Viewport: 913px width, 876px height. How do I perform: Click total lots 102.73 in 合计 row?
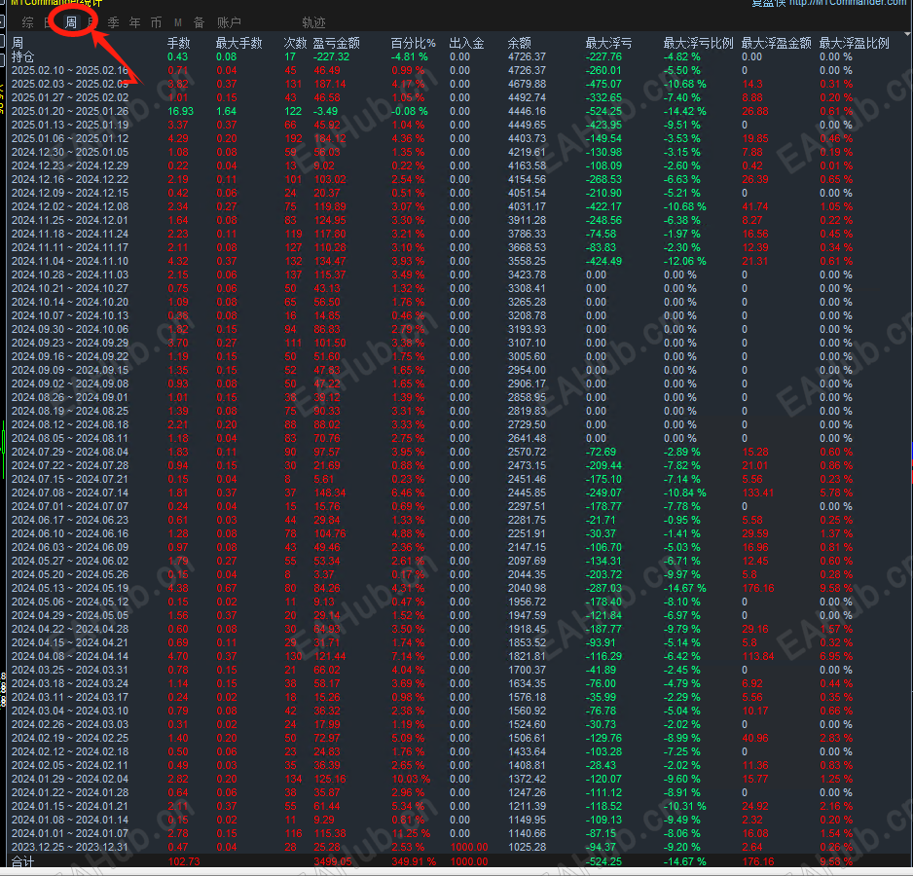(184, 861)
